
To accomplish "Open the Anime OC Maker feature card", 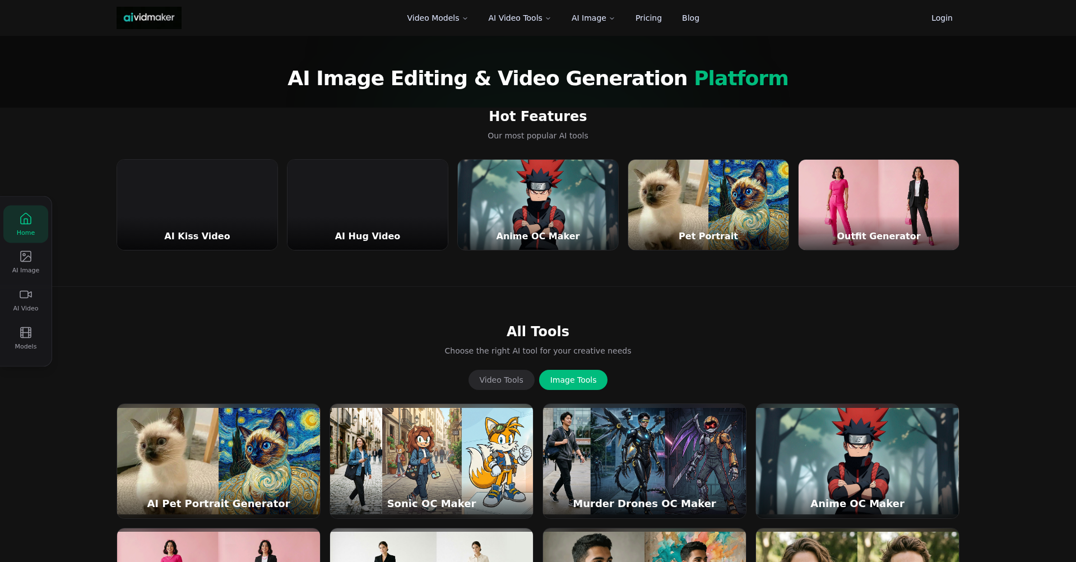I will coord(537,205).
